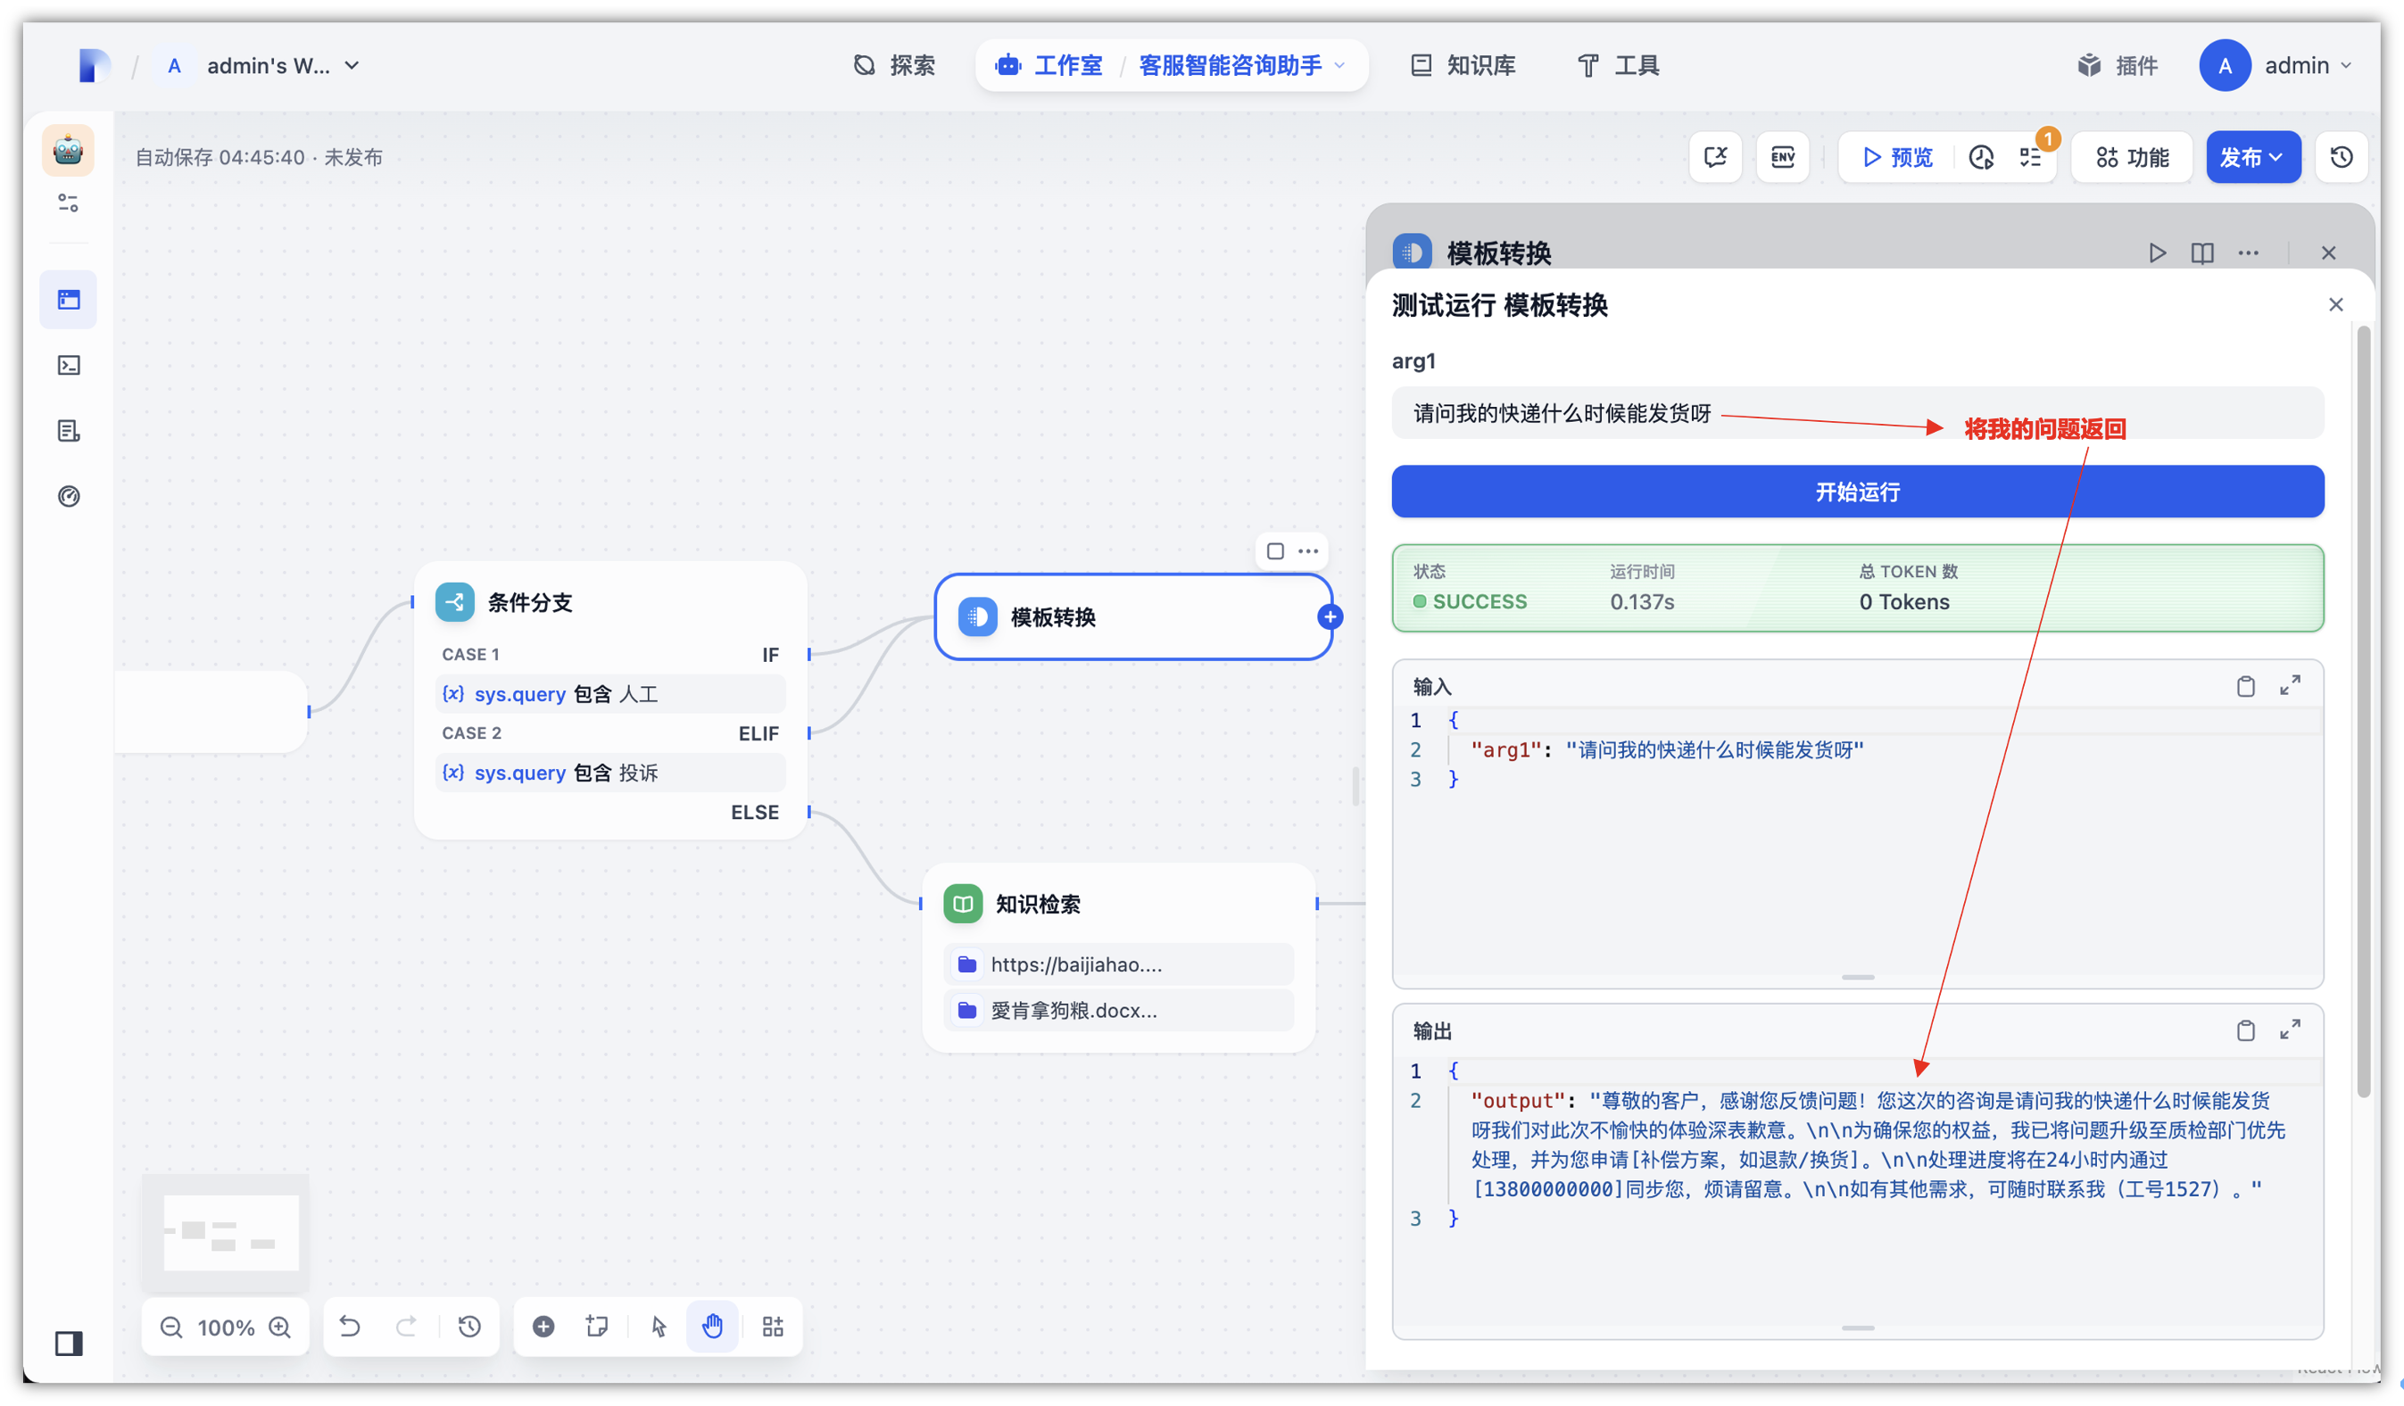
Task: Toggle the checkbox above the 模板转换 node
Action: point(1274,551)
